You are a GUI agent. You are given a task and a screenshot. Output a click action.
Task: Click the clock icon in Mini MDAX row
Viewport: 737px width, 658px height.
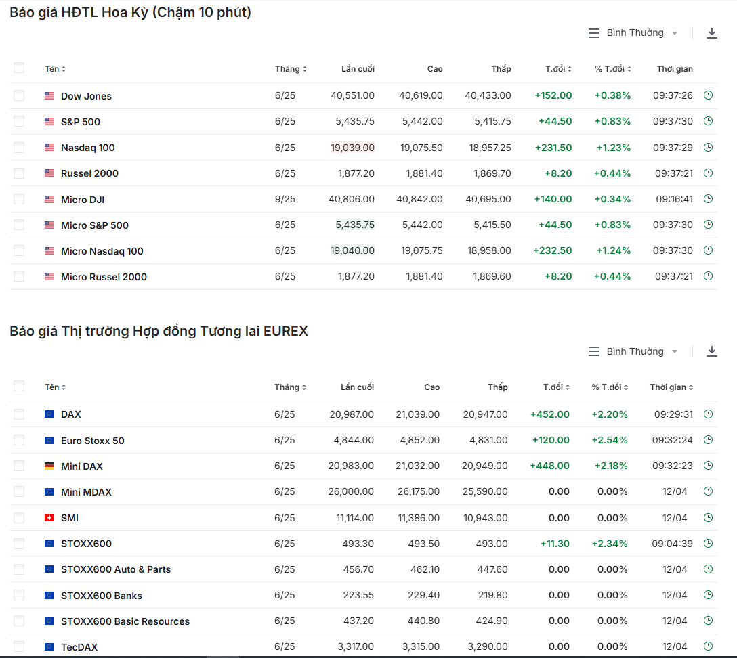(709, 491)
